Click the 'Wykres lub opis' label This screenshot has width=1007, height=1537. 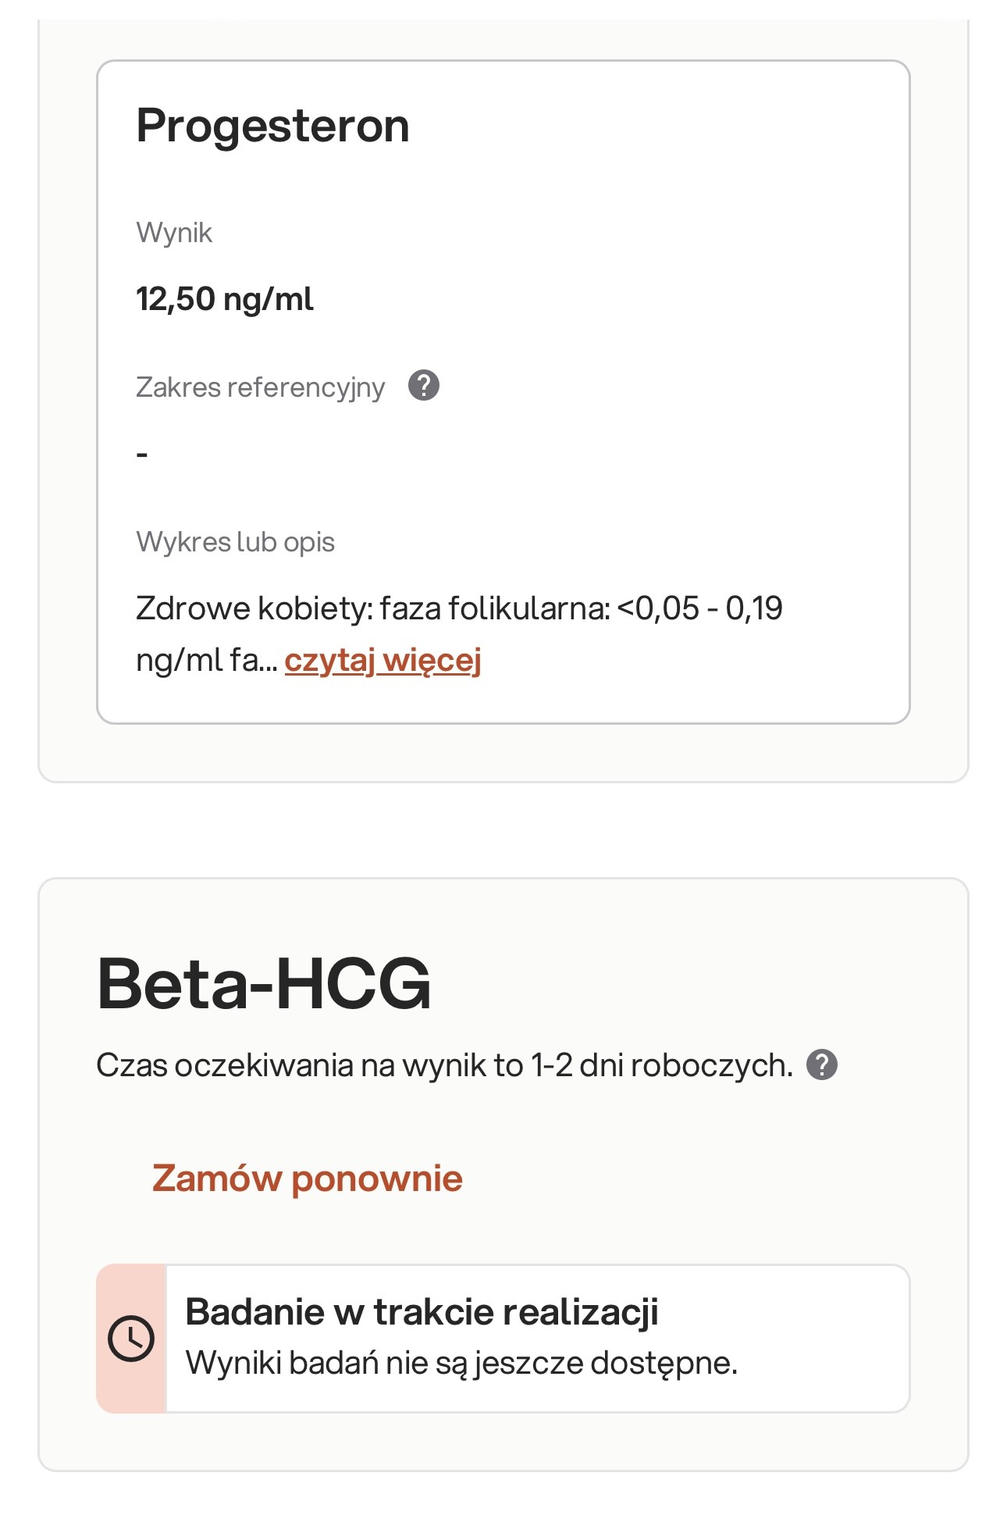pos(235,542)
